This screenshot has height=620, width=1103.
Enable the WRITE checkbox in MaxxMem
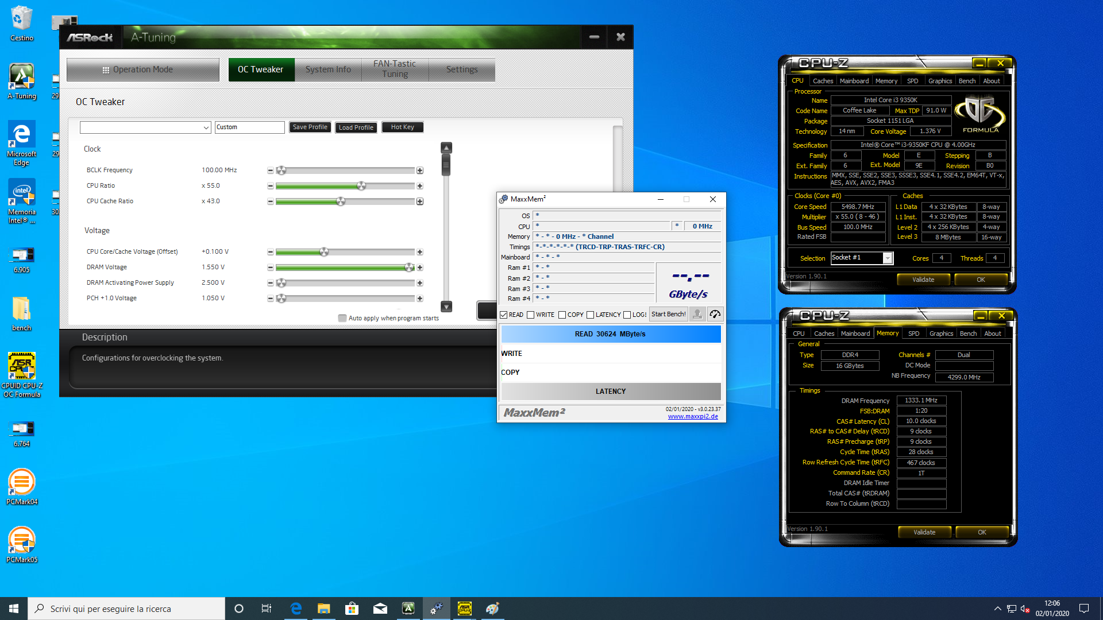point(531,315)
